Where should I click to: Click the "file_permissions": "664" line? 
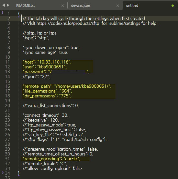tap(48, 91)
